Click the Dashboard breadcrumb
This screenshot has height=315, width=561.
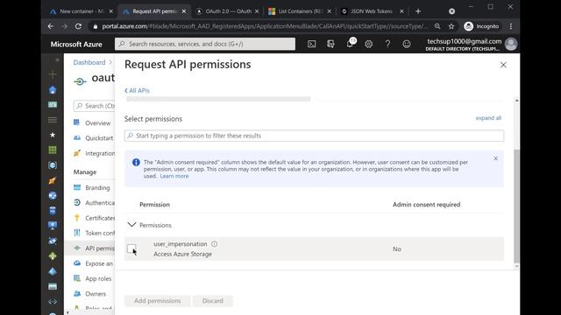(89, 62)
